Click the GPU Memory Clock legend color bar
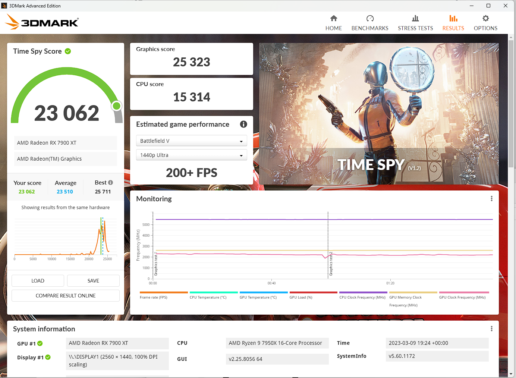Image resolution: width=516 pixels, height=378 pixels. [x=413, y=293]
